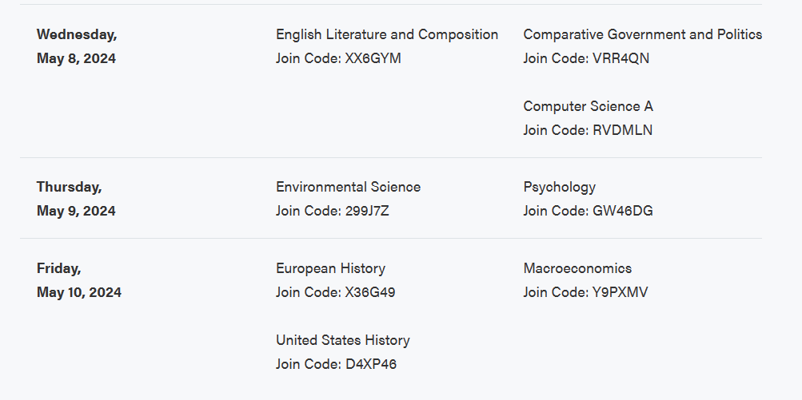This screenshot has height=400, width=802.
Task: Click the United States History course
Action: pos(342,340)
